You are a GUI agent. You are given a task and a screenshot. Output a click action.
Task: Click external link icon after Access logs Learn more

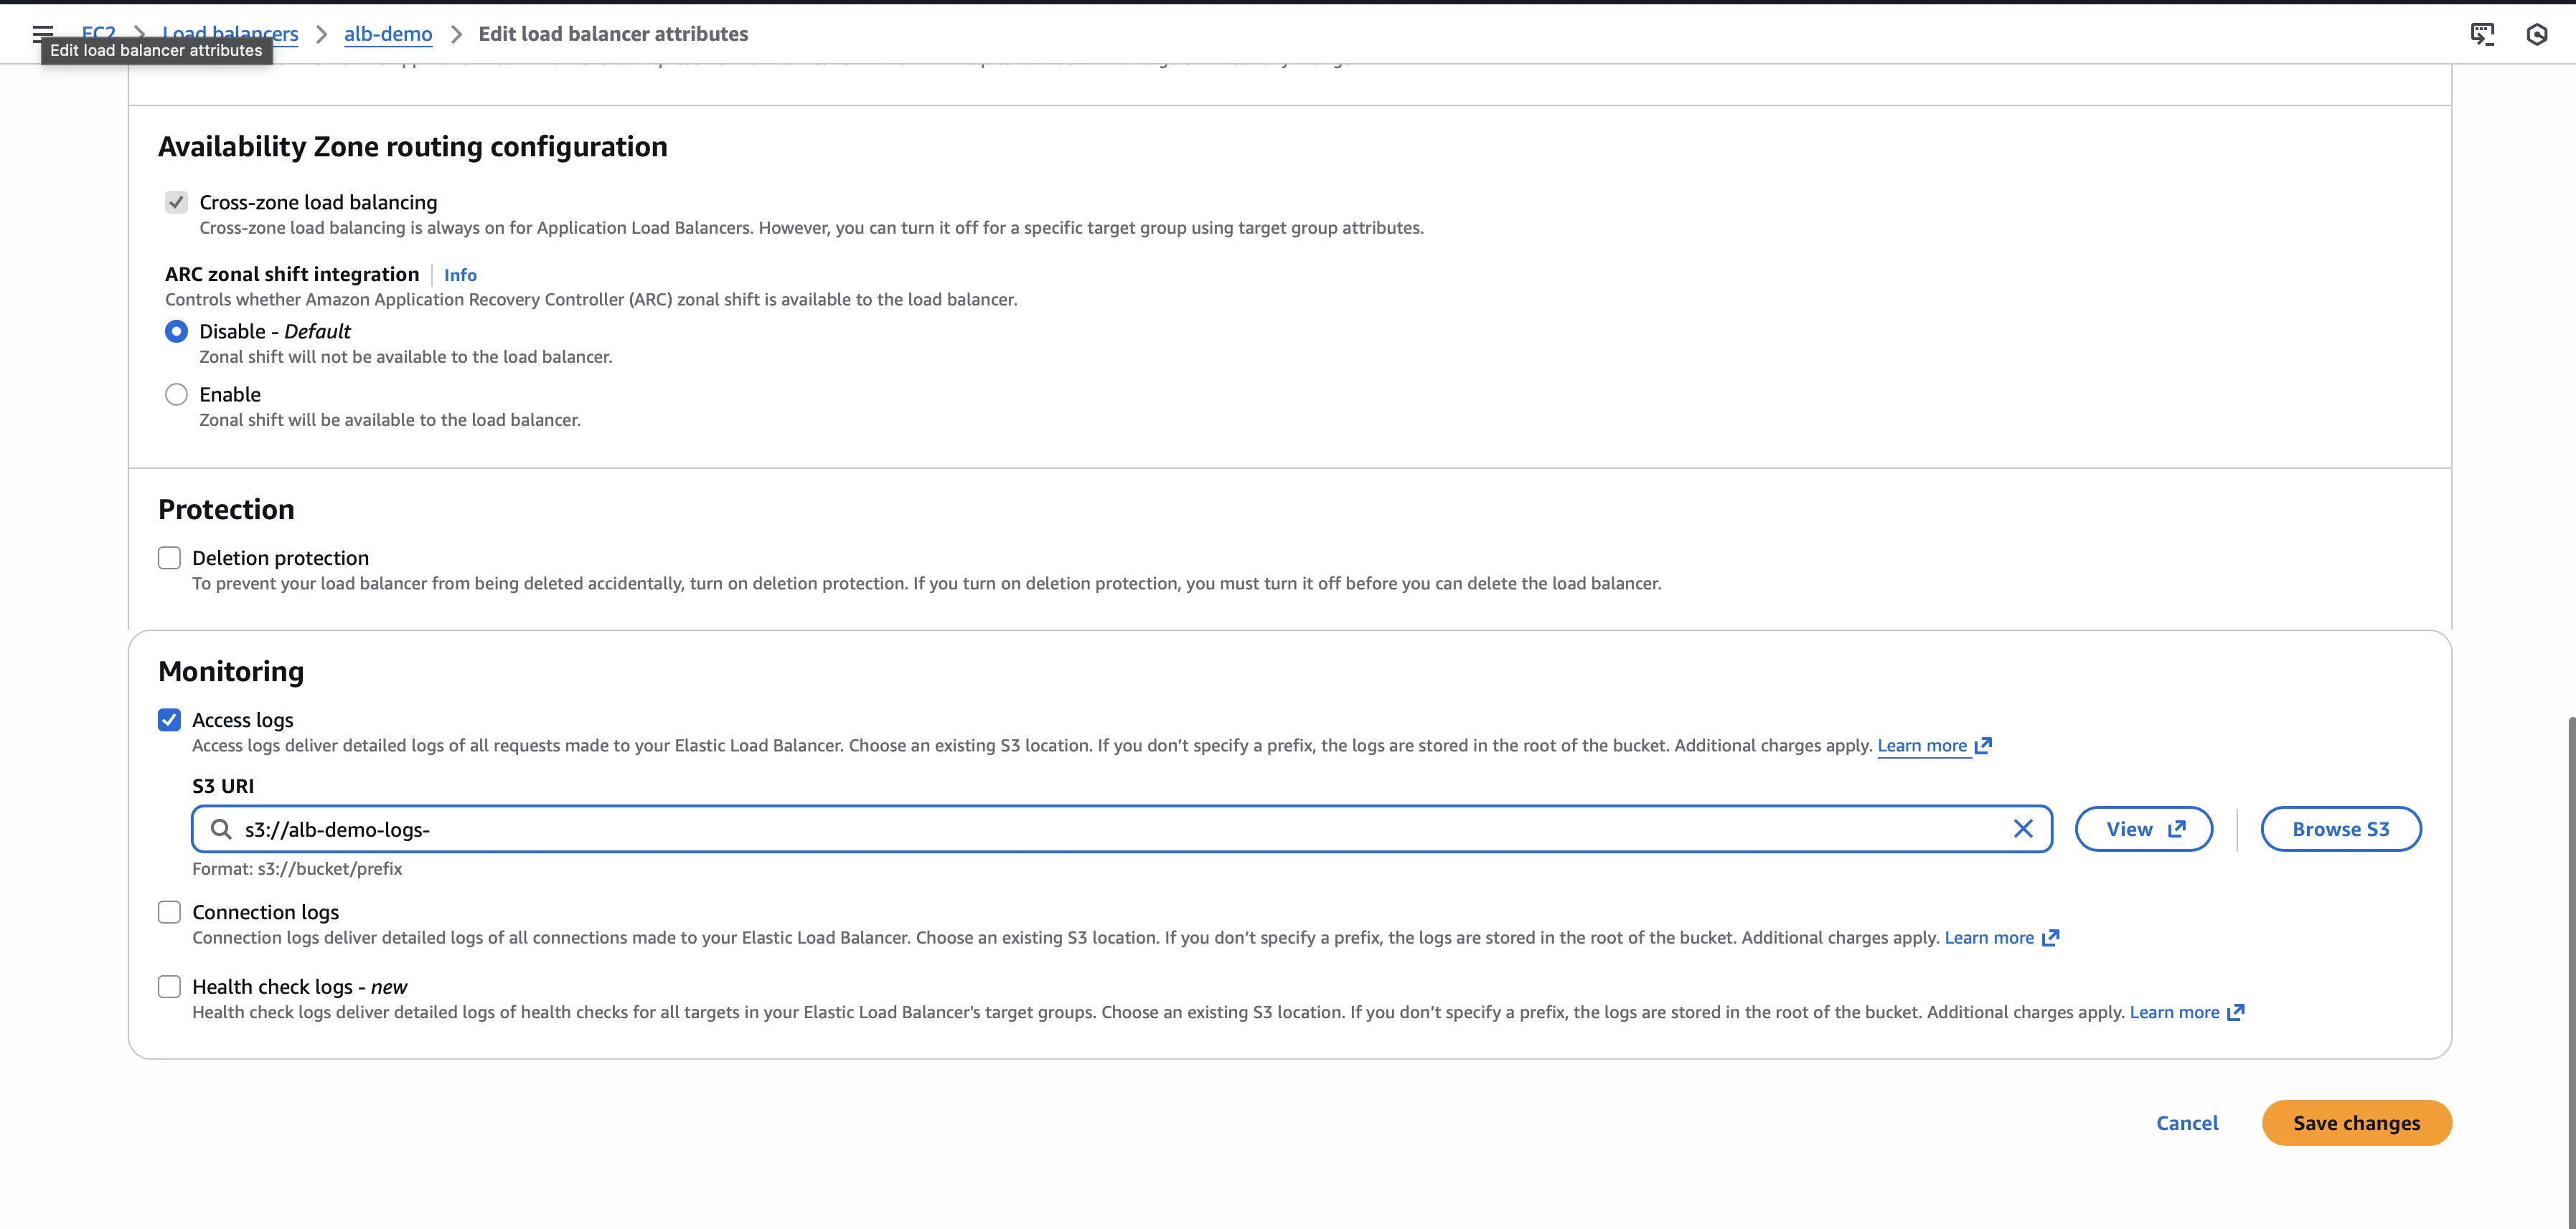pos(1983,746)
